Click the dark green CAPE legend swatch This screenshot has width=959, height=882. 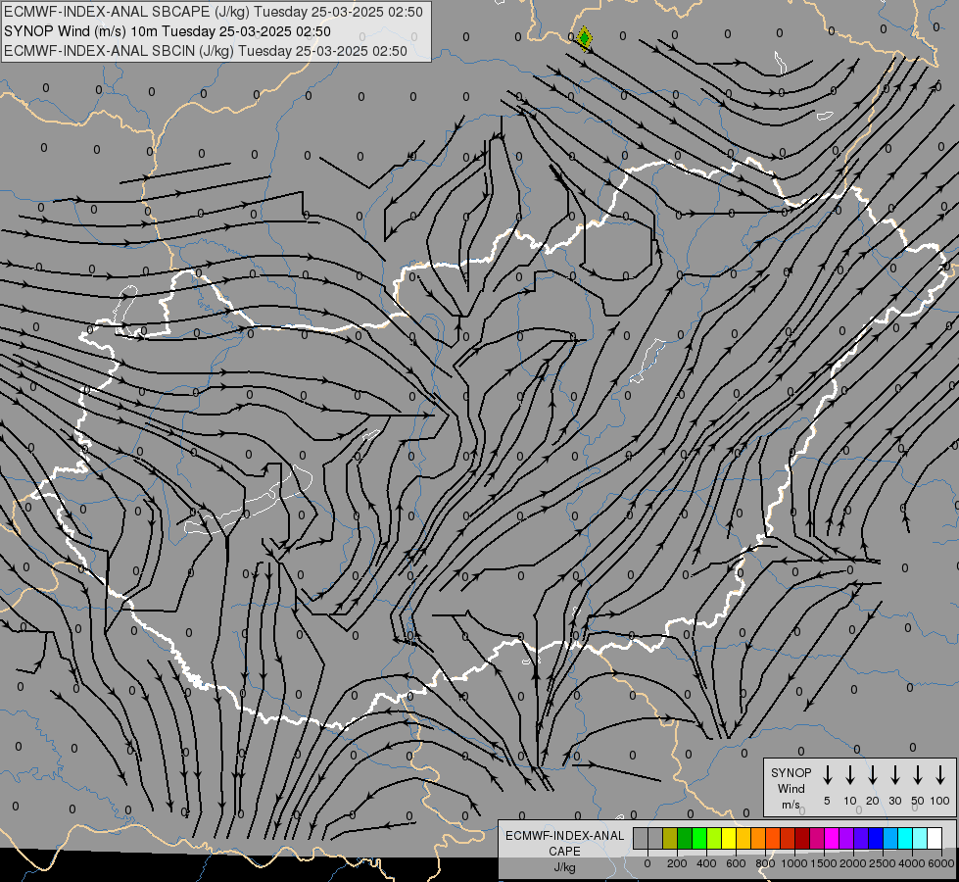[x=685, y=838]
